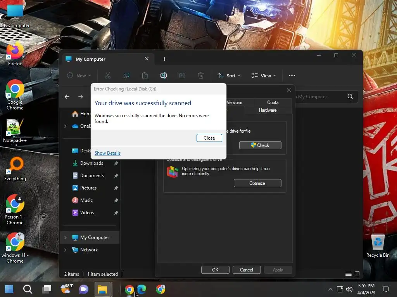This screenshot has width=397, height=297.
Task: Select the Firefox desktop shortcut
Action: tap(15, 55)
